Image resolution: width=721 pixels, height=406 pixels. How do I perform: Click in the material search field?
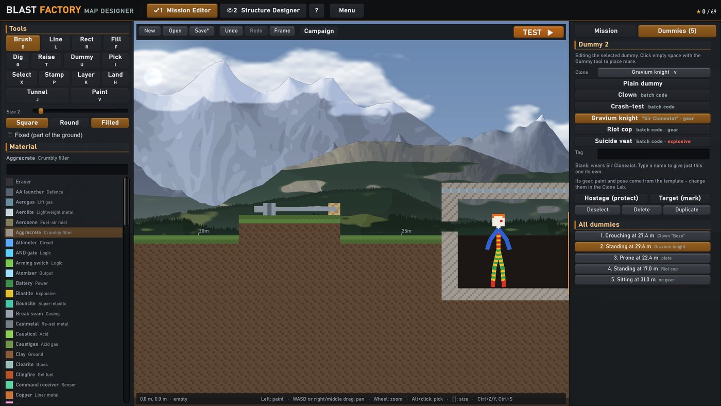pyautogui.click(x=67, y=170)
